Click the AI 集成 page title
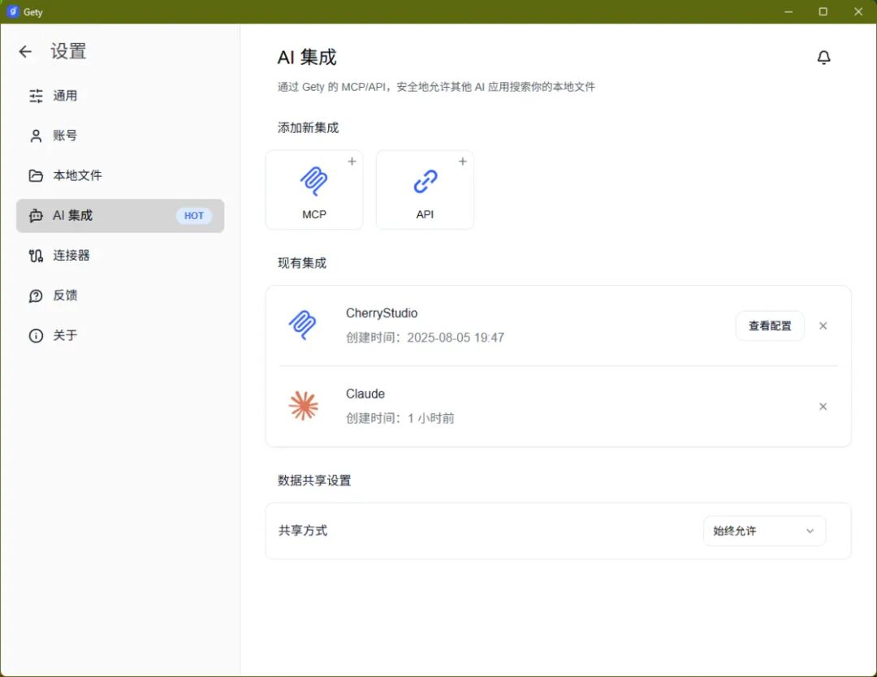This screenshot has width=877, height=677. (x=307, y=58)
